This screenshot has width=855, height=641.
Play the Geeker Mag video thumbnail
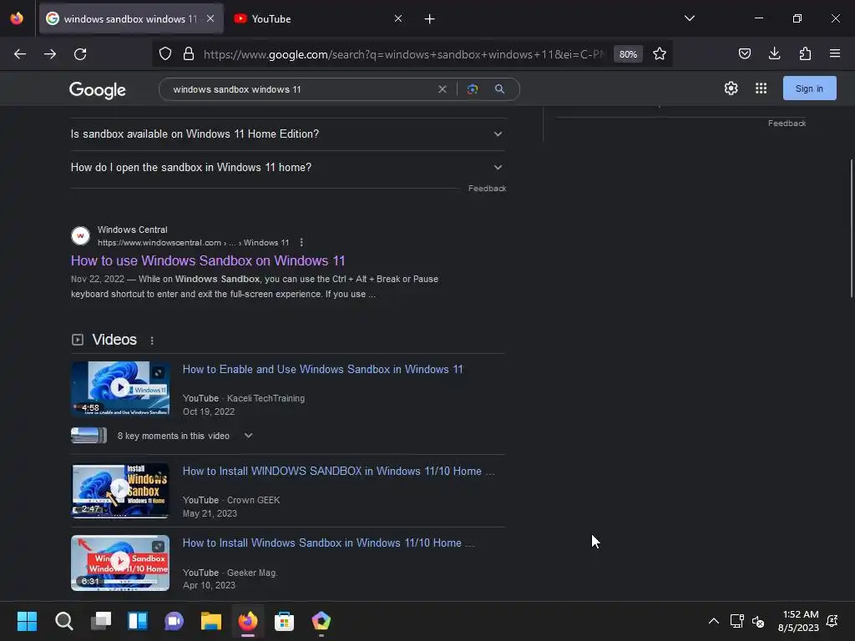tap(120, 563)
